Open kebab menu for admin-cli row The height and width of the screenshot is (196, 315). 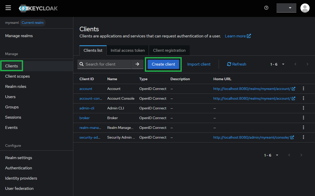click(x=303, y=108)
